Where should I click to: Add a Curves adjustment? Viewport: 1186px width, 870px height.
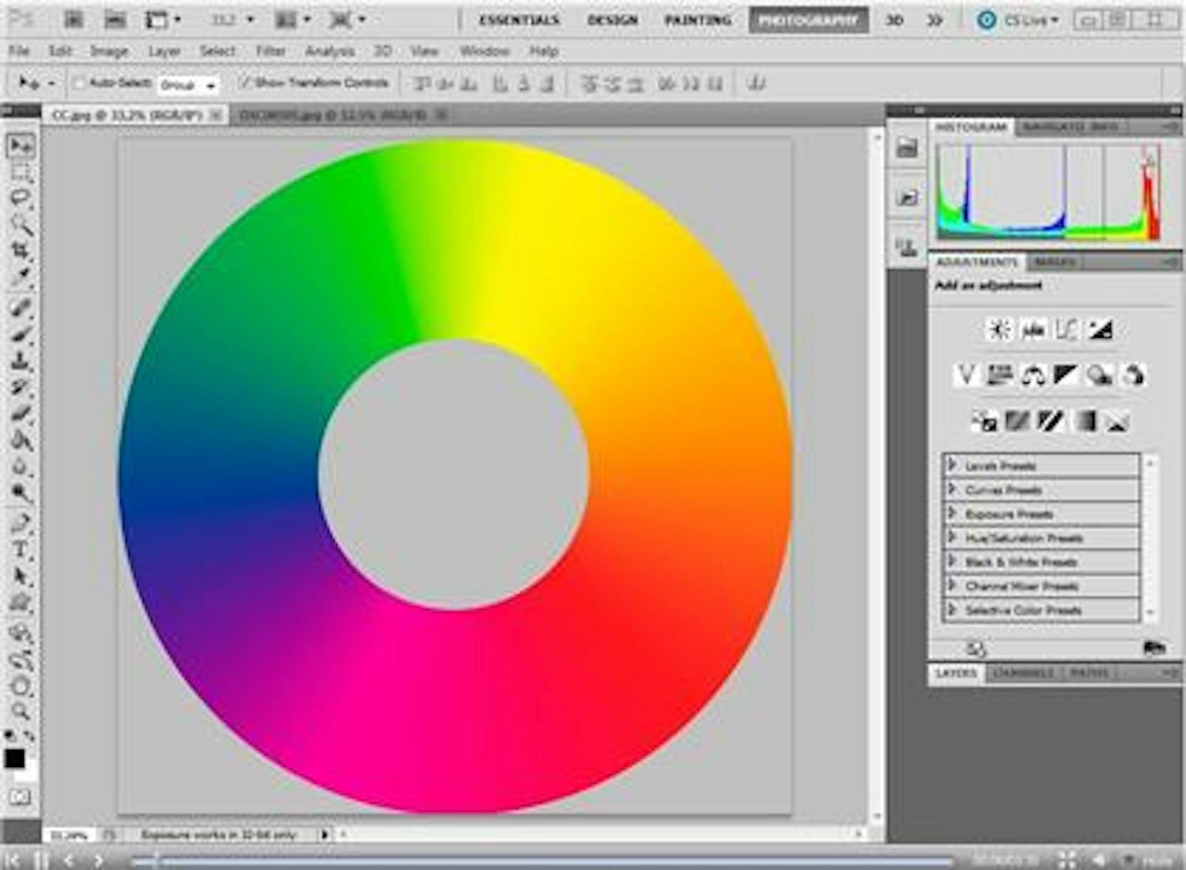click(1067, 330)
